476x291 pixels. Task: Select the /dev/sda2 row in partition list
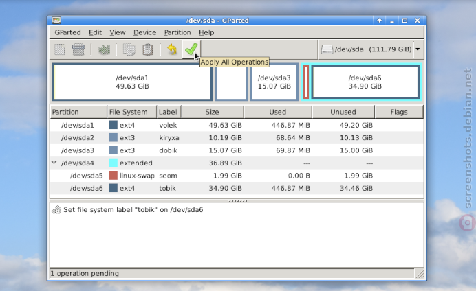[x=237, y=137]
